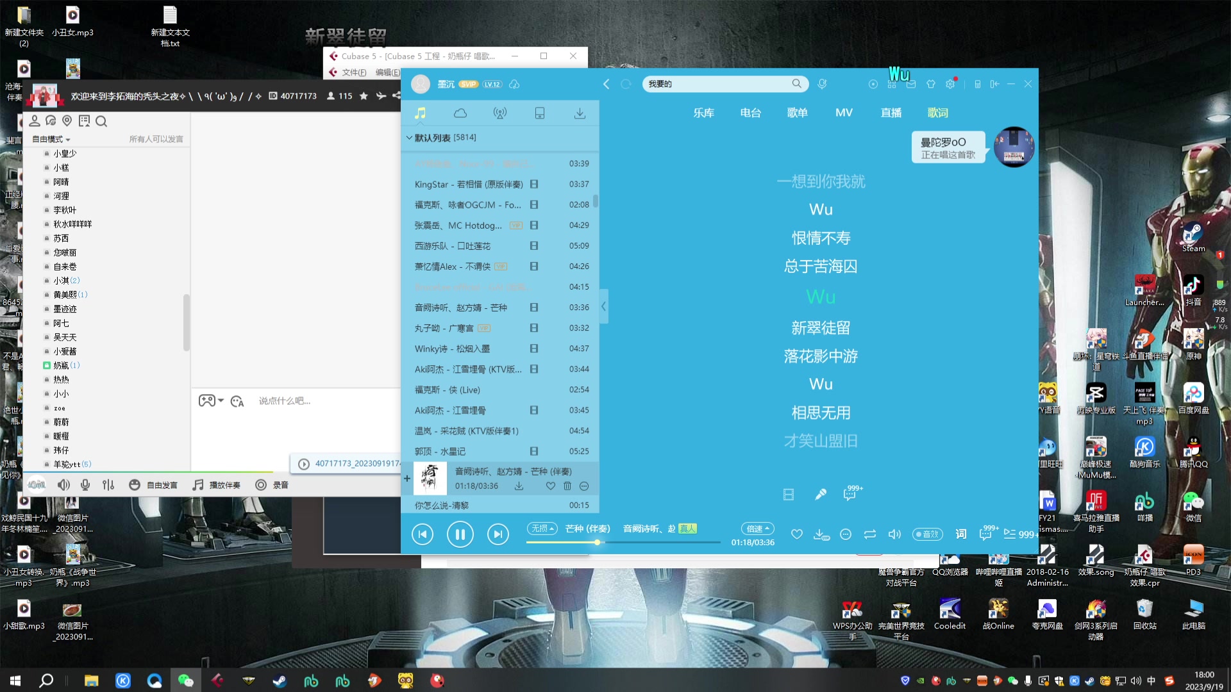The width and height of the screenshot is (1231, 692).
Task: Change the loop playback mode
Action: 870,534
